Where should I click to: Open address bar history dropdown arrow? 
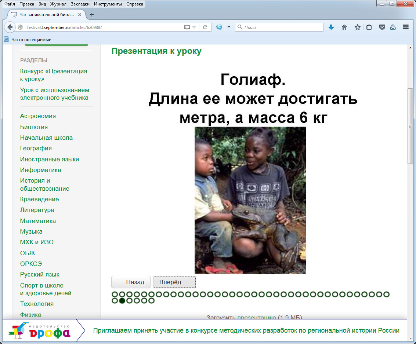(194, 27)
